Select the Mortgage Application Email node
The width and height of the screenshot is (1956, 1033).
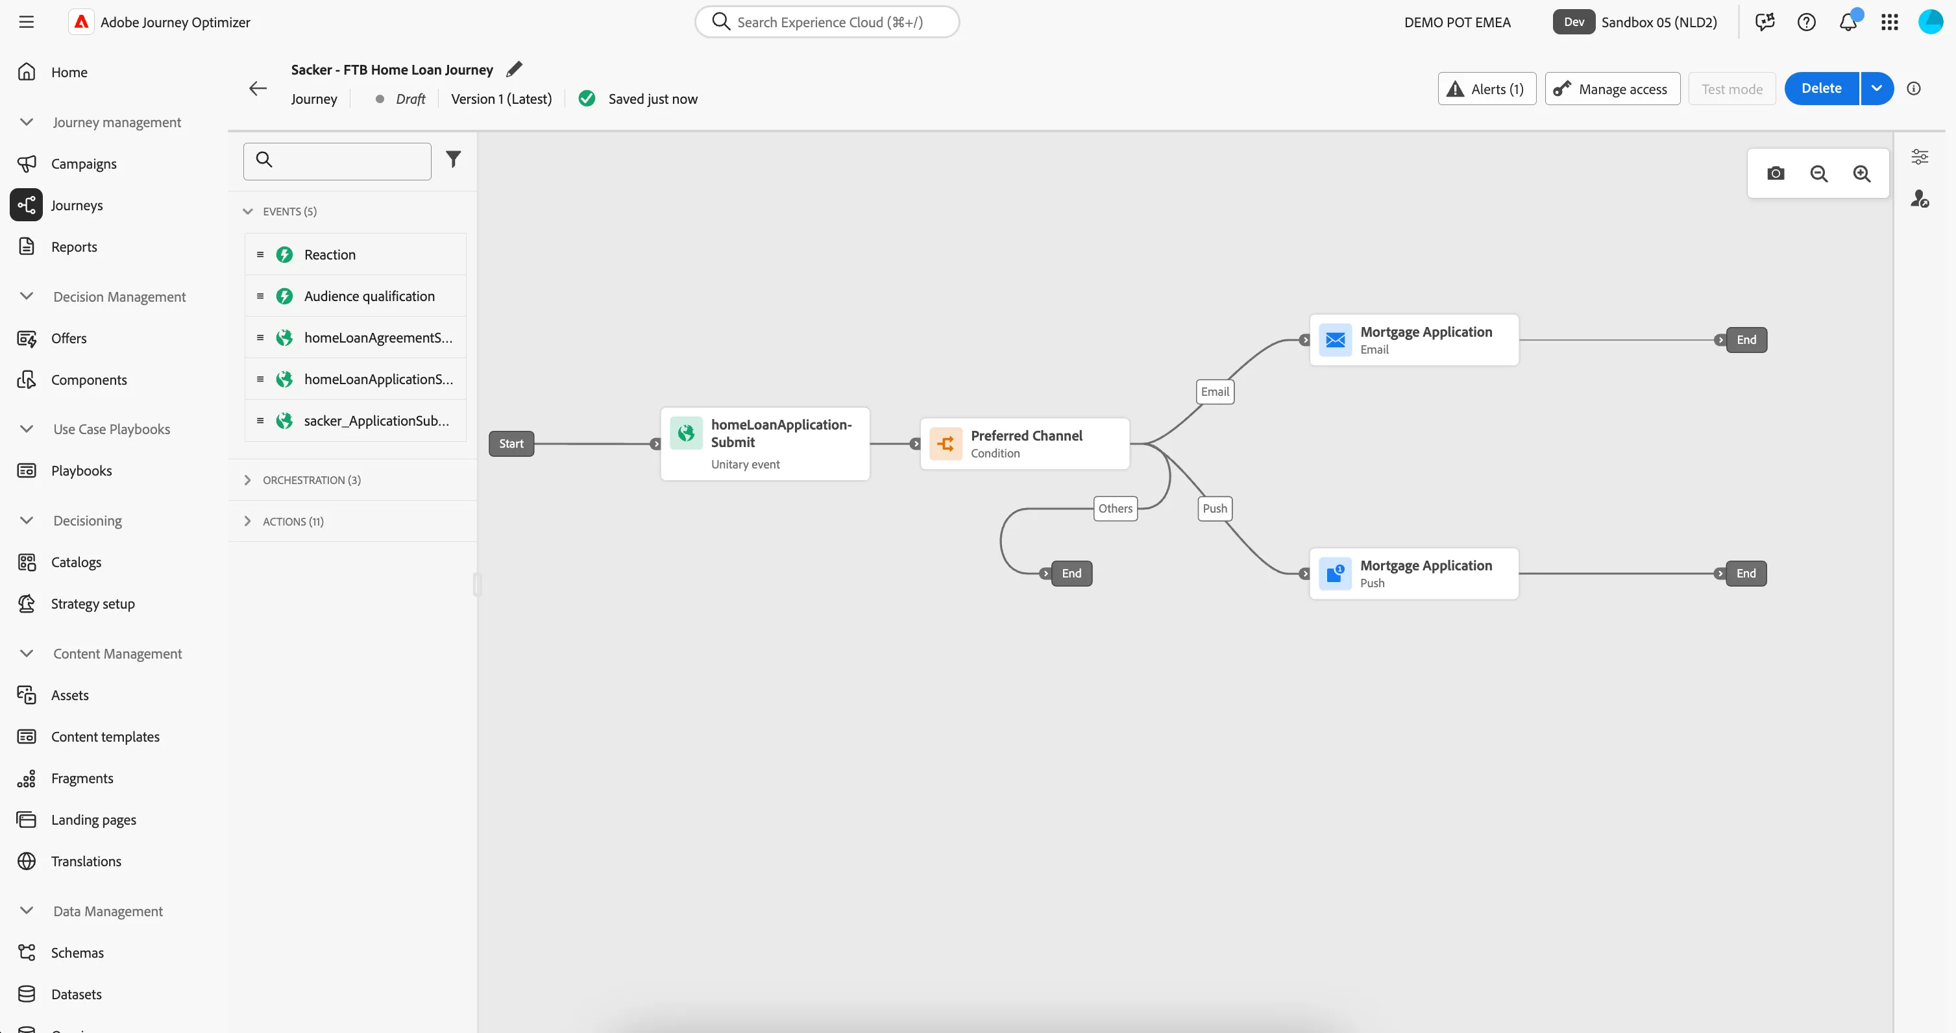tap(1414, 340)
